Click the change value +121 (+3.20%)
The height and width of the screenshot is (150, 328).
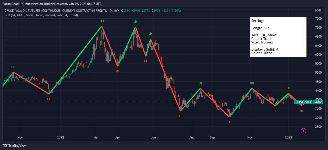pyautogui.click(x=171, y=11)
